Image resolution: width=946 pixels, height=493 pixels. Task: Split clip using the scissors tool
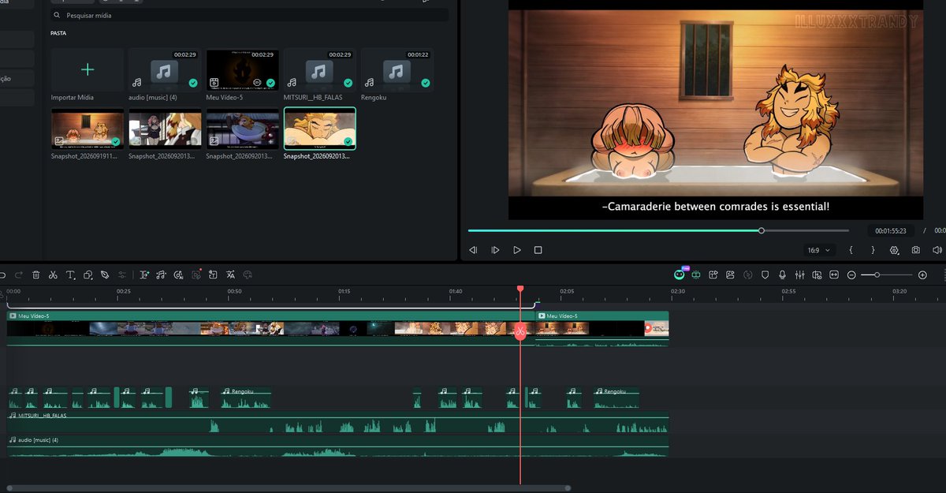click(53, 275)
